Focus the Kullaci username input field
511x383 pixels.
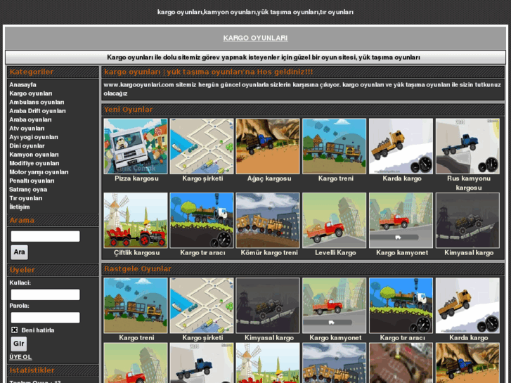point(45,294)
